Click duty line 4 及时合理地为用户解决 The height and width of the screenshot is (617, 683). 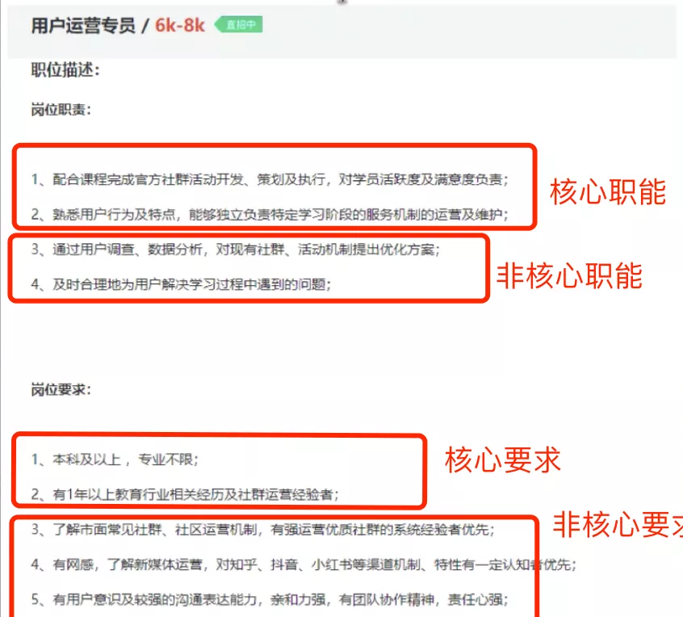pos(181,284)
